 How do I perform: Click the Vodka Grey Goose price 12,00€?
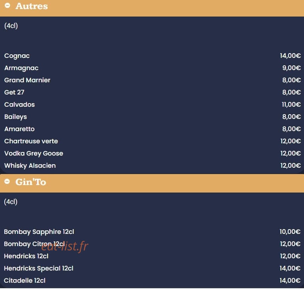(x=291, y=153)
